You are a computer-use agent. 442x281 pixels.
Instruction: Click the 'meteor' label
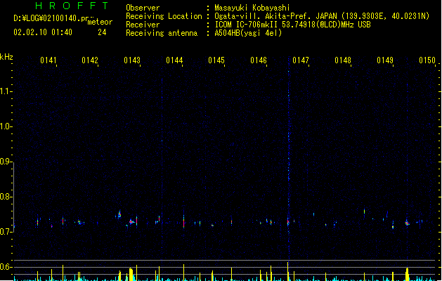click(100, 22)
